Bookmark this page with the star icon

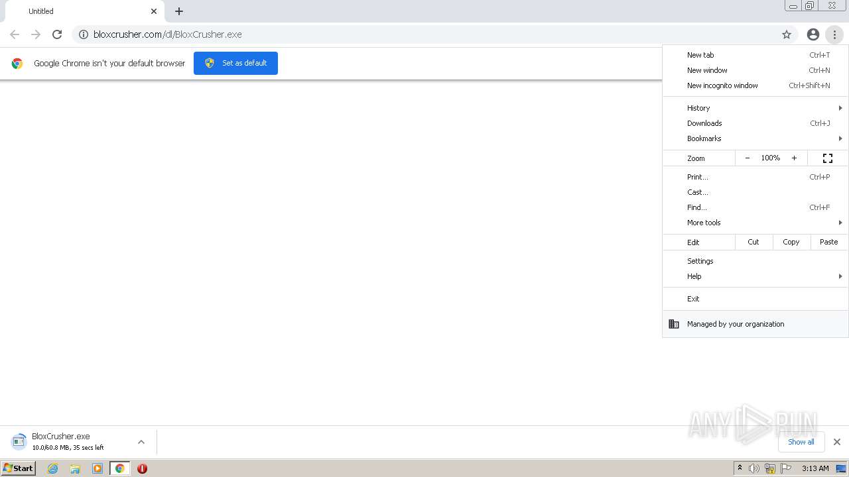787,34
